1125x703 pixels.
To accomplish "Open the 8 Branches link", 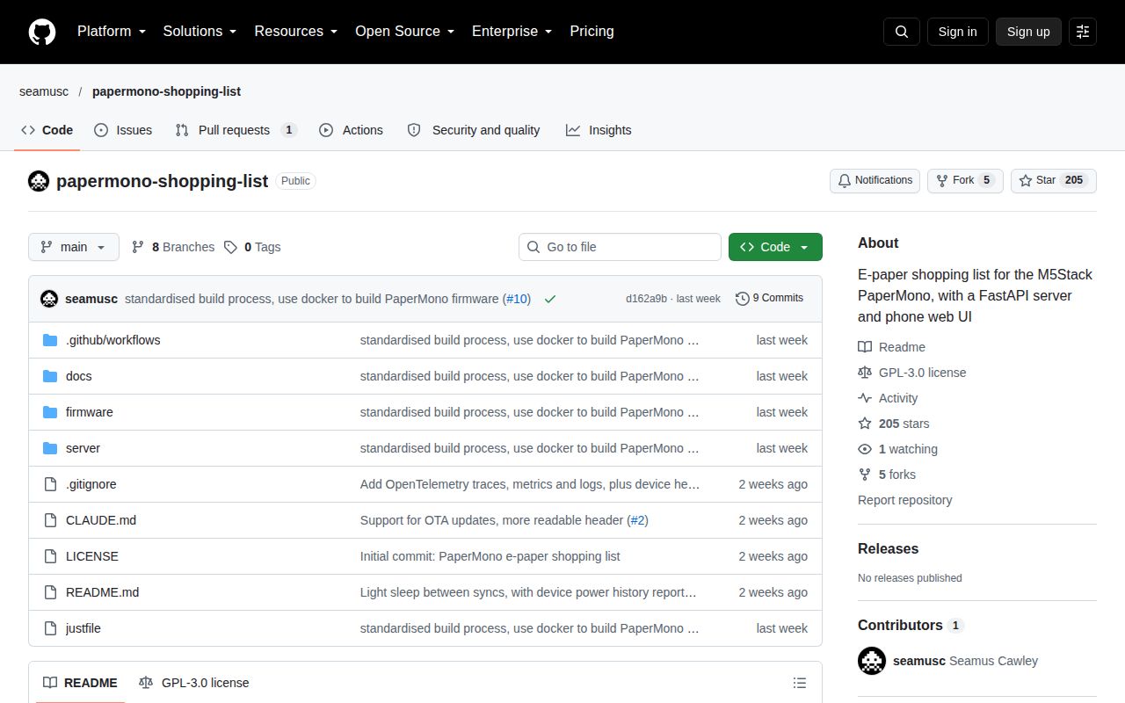I will [173, 247].
